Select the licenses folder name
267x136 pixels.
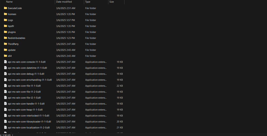pyautogui.click(x=12, y=14)
